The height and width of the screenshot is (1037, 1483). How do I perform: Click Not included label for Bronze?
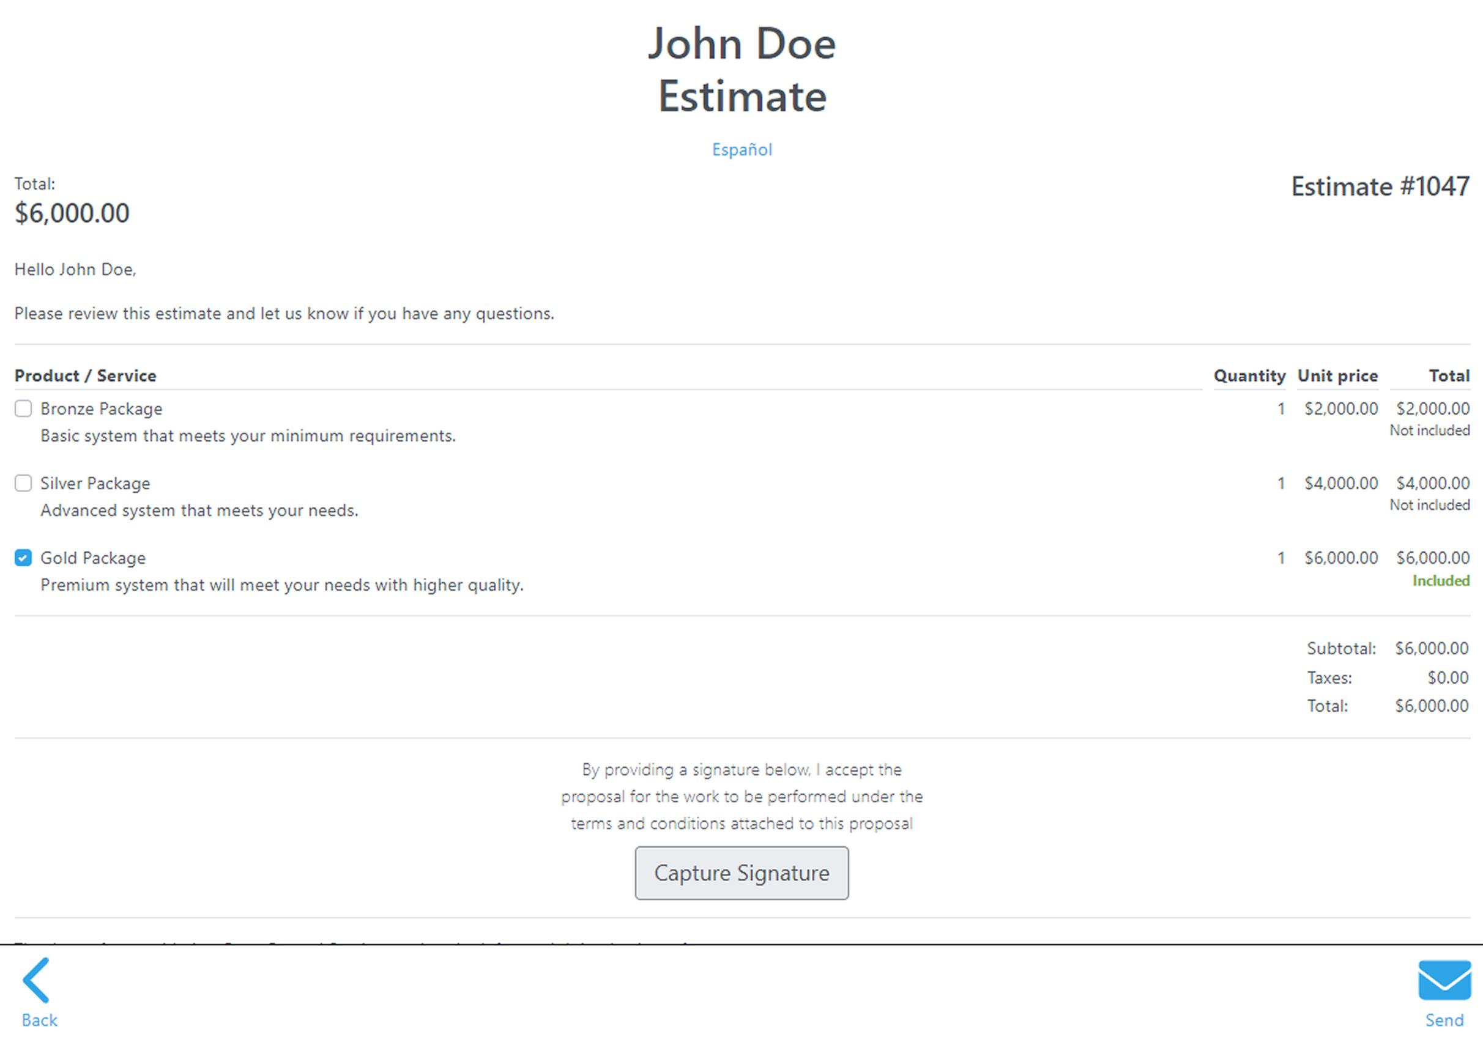(1429, 430)
